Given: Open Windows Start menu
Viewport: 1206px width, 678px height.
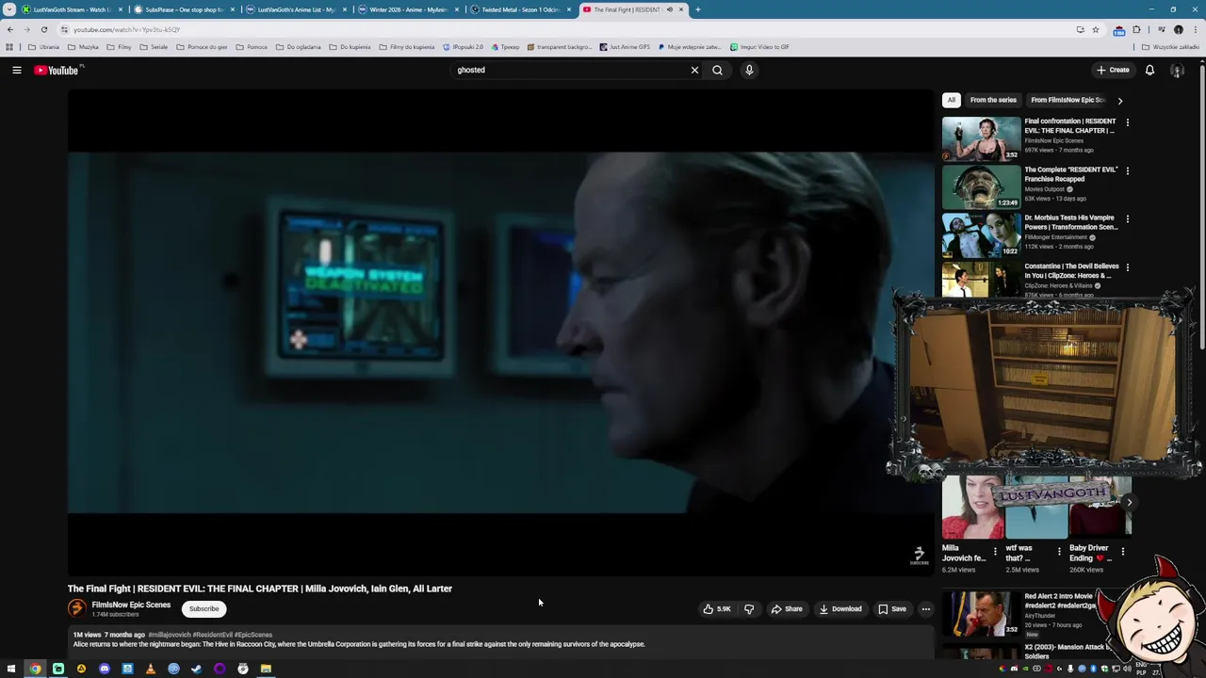Looking at the screenshot, I should click(x=11, y=669).
